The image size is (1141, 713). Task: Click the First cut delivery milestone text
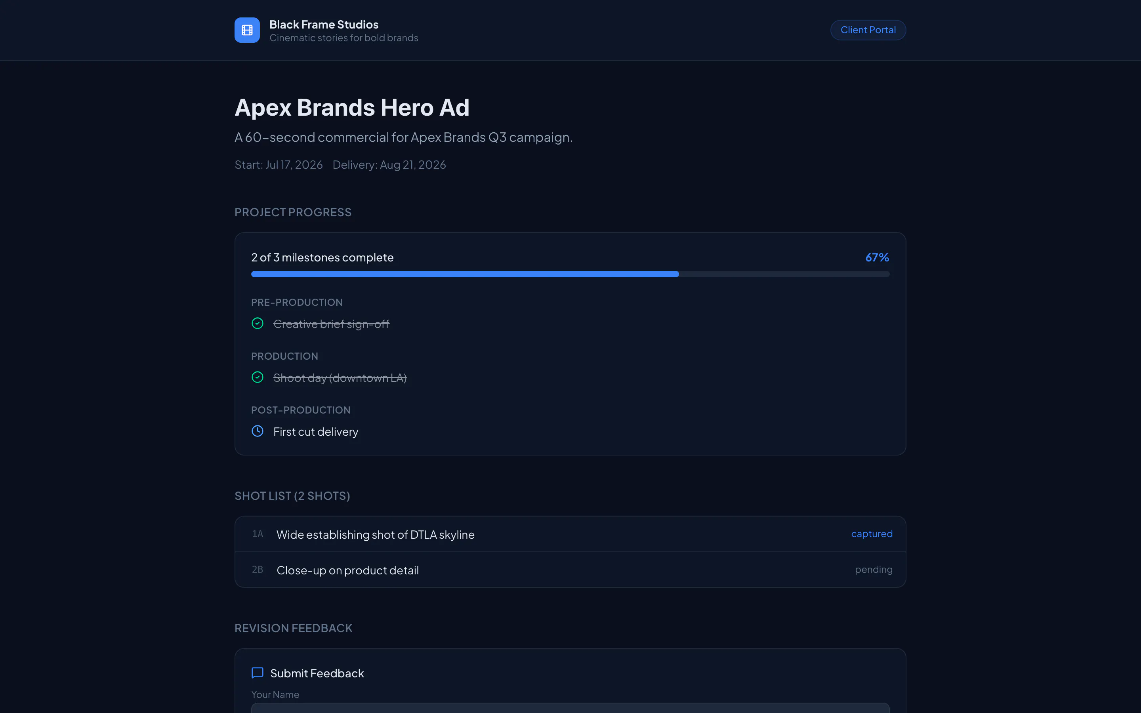pos(316,432)
